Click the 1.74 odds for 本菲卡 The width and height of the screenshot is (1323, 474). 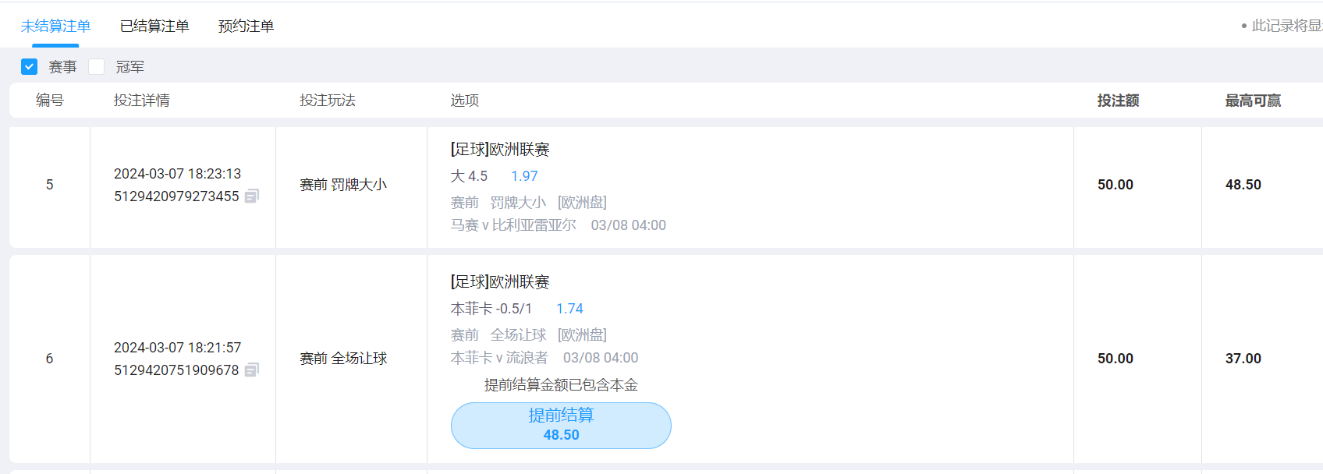click(x=569, y=309)
